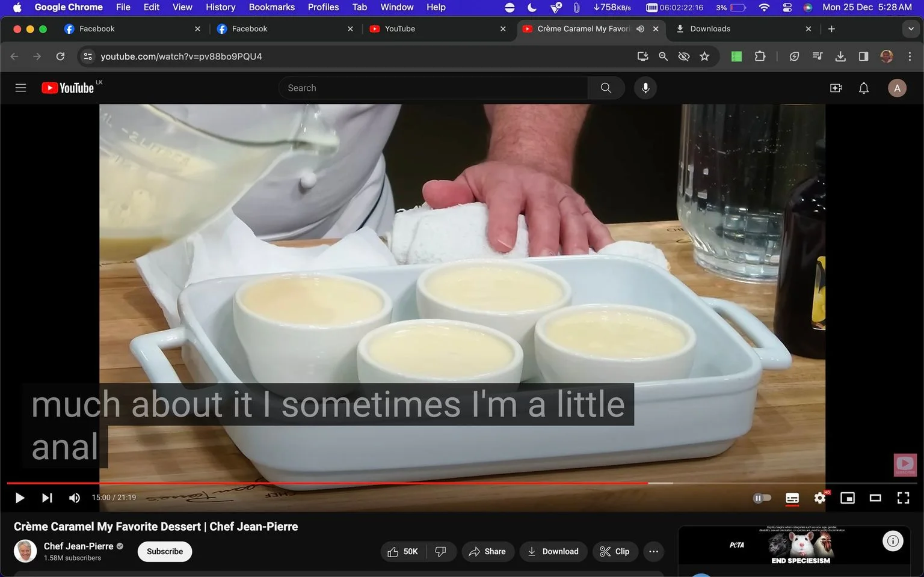This screenshot has width=924, height=577.
Task: Play the video with the play button
Action: 19,498
